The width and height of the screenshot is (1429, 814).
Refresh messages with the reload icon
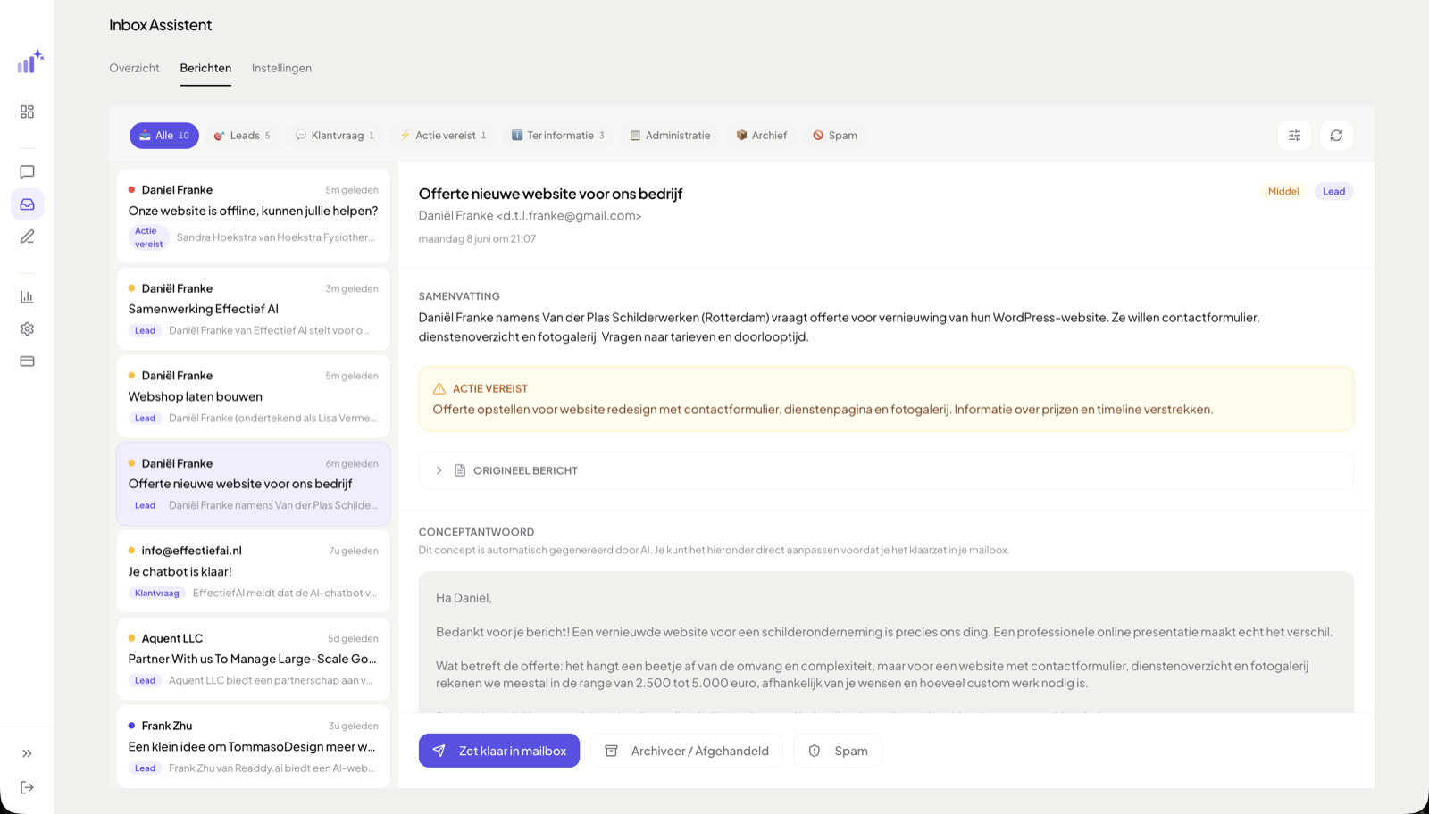tap(1336, 136)
